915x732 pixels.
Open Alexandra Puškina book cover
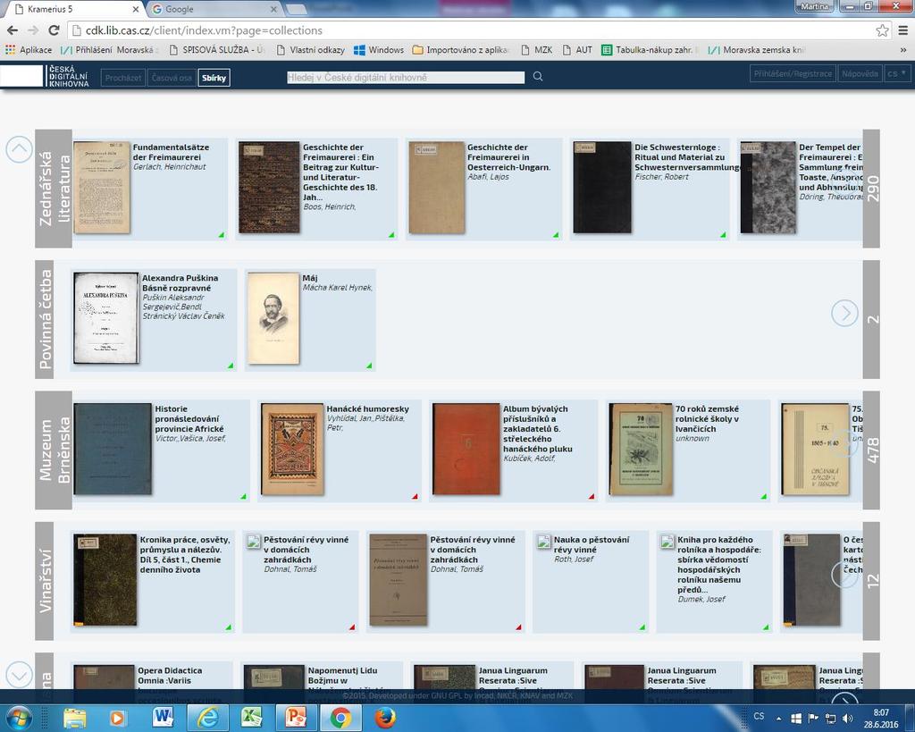click(106, 318)
